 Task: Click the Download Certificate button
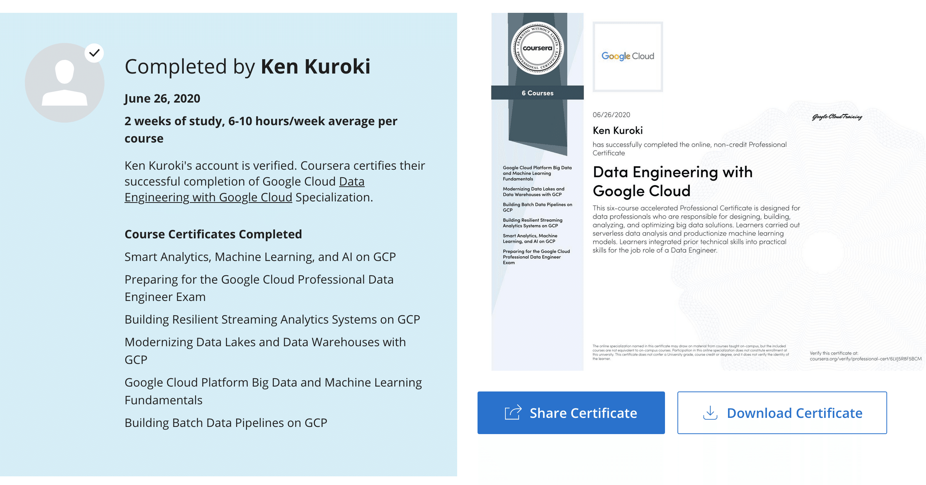click(x=782, y=413)
